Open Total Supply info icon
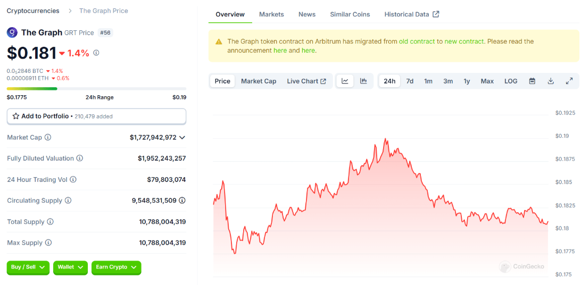This screenshot has width=581, height=285. coord(50,222)
